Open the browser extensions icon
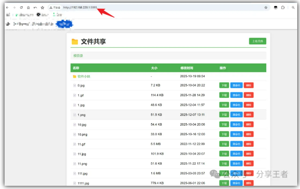 (282, 8)
